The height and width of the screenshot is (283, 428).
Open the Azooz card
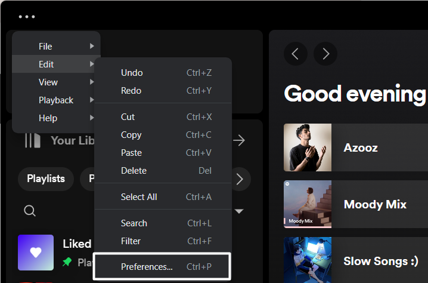[x=360, y=147]
